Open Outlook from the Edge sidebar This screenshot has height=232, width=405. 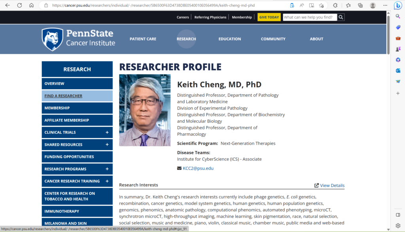click(398, 70)
